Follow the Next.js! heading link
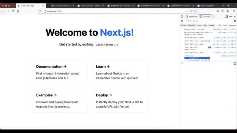The image size is (237, 133). pyautogui.click(x=117, y=33)
